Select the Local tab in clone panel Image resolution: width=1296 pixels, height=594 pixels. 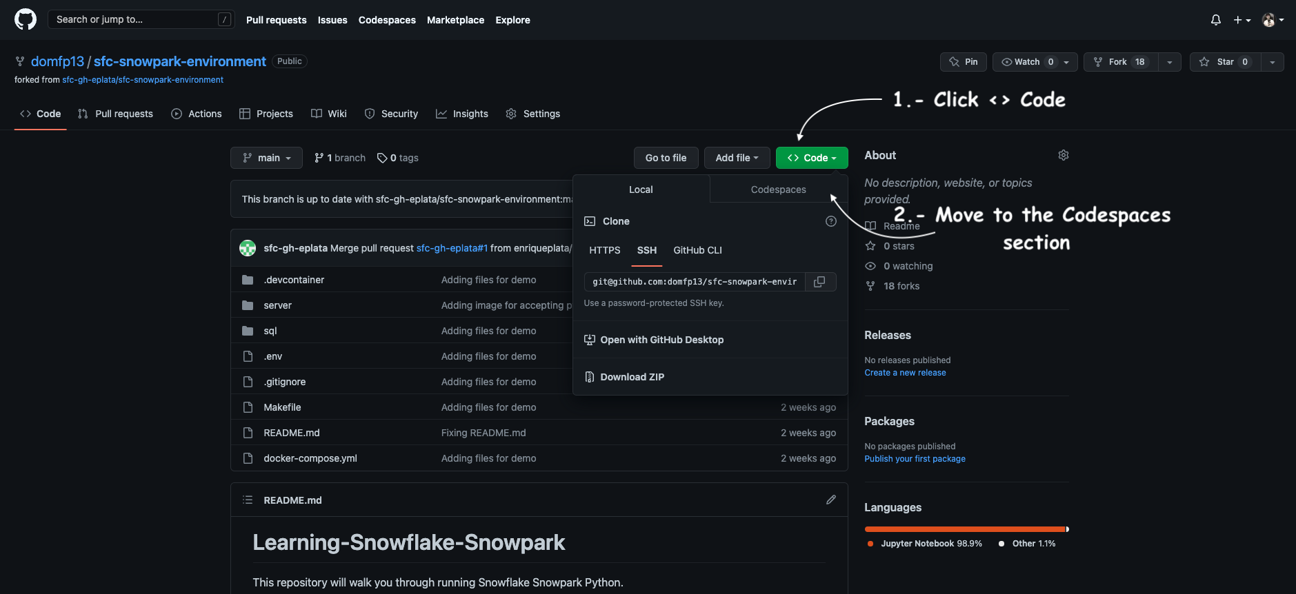click(x=641, y=190)
